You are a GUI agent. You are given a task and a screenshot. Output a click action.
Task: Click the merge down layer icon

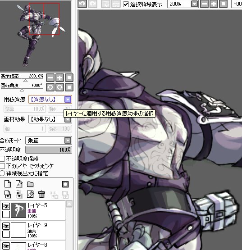[19, 194]
